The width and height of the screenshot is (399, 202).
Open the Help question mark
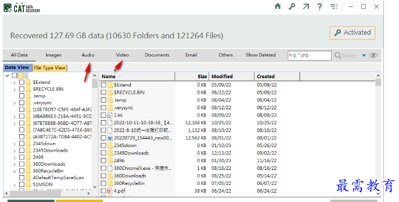[x=320, y=6]
